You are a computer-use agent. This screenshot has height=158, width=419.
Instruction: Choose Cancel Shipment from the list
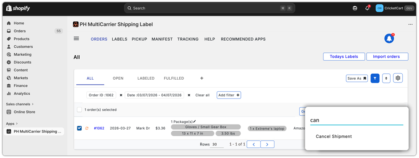tap(334, 137)
